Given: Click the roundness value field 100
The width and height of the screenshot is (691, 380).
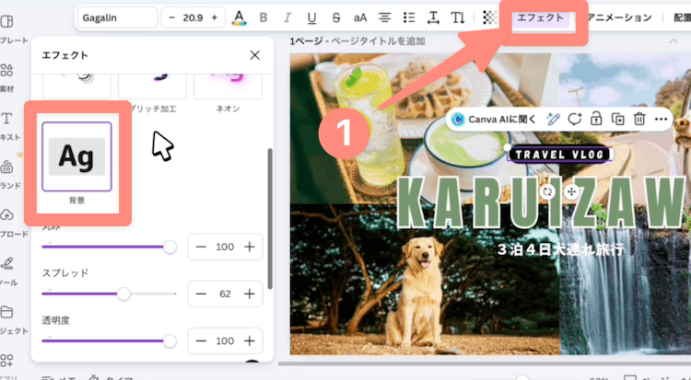Looking at the screenshot, I should [225, 247].
